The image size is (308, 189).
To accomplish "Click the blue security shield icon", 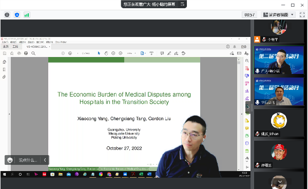I will click(x=17, y=15).
